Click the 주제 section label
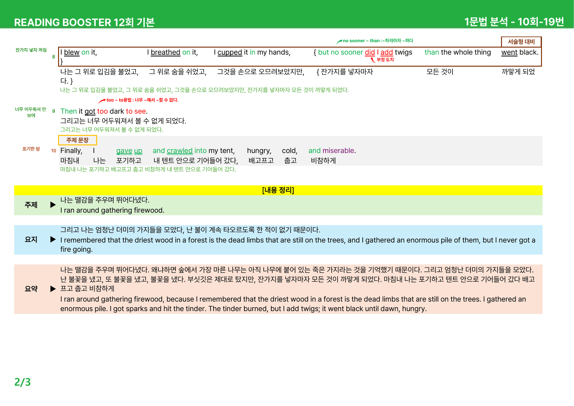Viewport: 574px width, 406px height. point(31,205)
